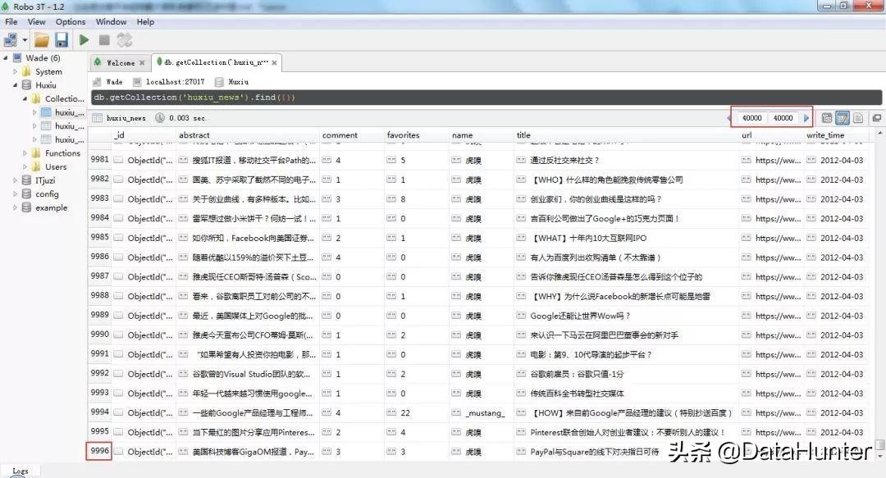Expand the System folder
Screen dimensions: 886x478
tap(16, 72)
